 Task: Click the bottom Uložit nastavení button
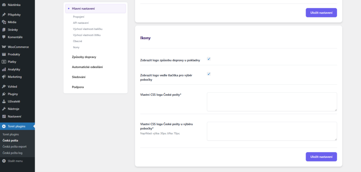pyautogui.click(x=321, y=156)
